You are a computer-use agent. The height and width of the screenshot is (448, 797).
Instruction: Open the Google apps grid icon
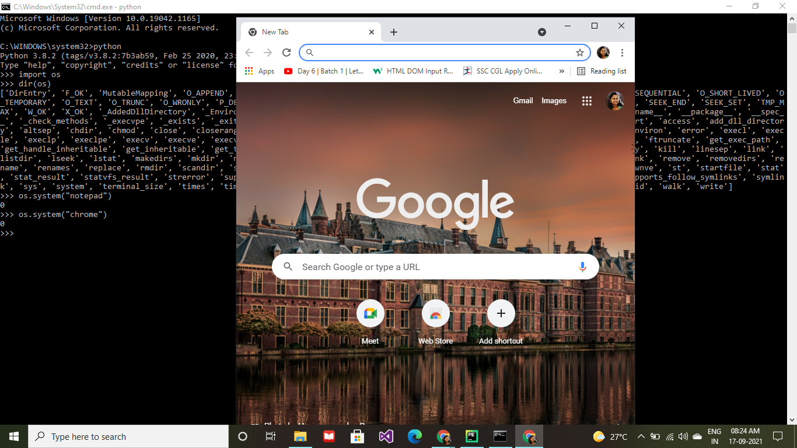(587, 101)
